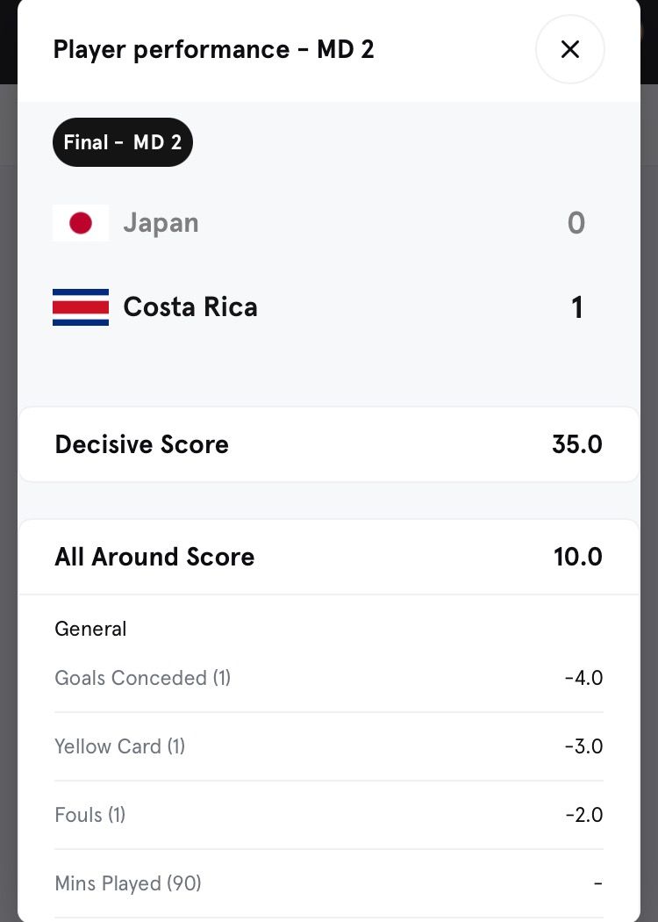Click the Costa Rica flag icon
This screenshot has width=658, height=922.
click(x=81, y=307)
